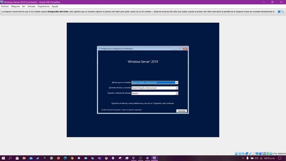Open the Ver menu
The width and height of the screenshot is (286, 161).
(24, 6)
